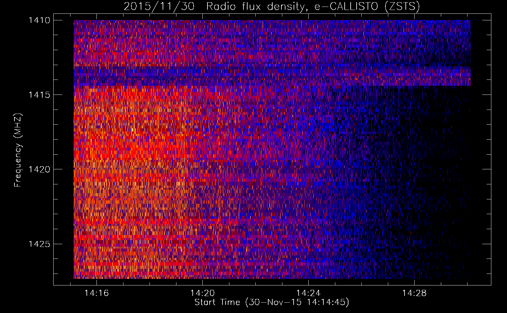
Task: Click the 1420 frequency axis label
Action: click(x=39, y=169)
